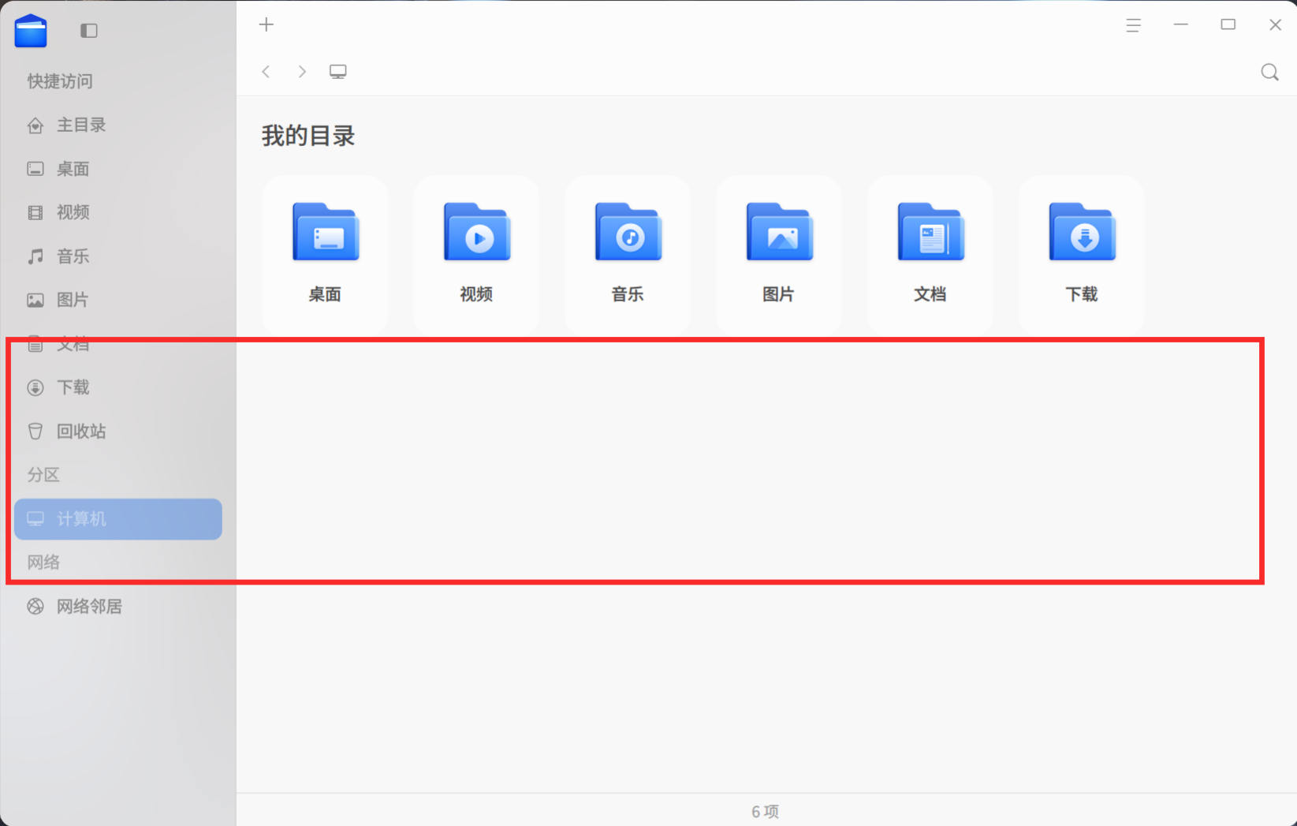Go back with the left arrow
This screenshot has width=1297, height=826.
coord(266,72)
